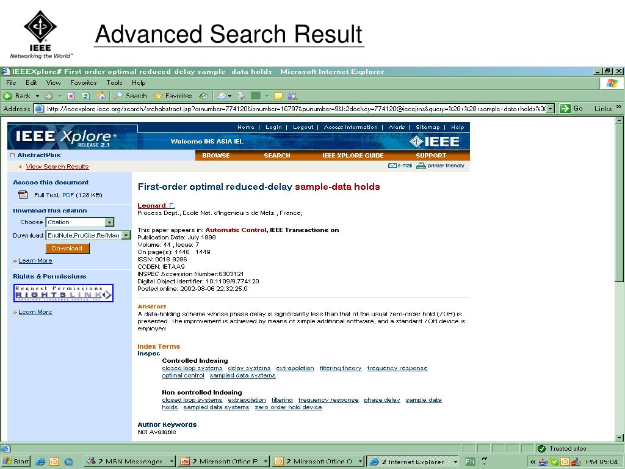The image size is (625, 469).
Task: Open the File menu
Action: tap(11, 82)
